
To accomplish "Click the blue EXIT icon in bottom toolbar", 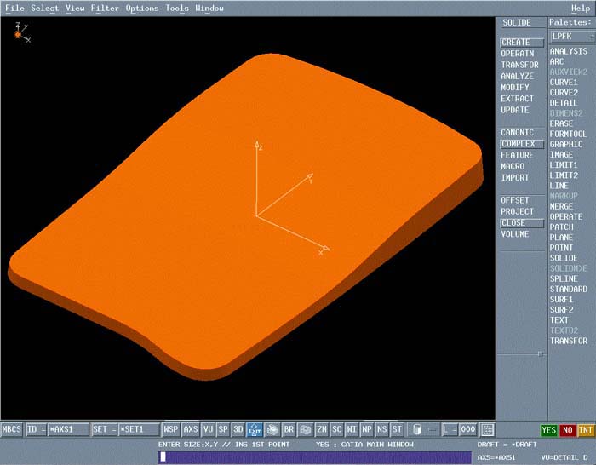I will [255, 430].
